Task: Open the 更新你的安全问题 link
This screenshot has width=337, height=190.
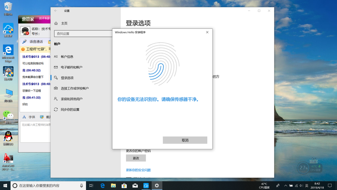Action: click(x=138, y=170)
